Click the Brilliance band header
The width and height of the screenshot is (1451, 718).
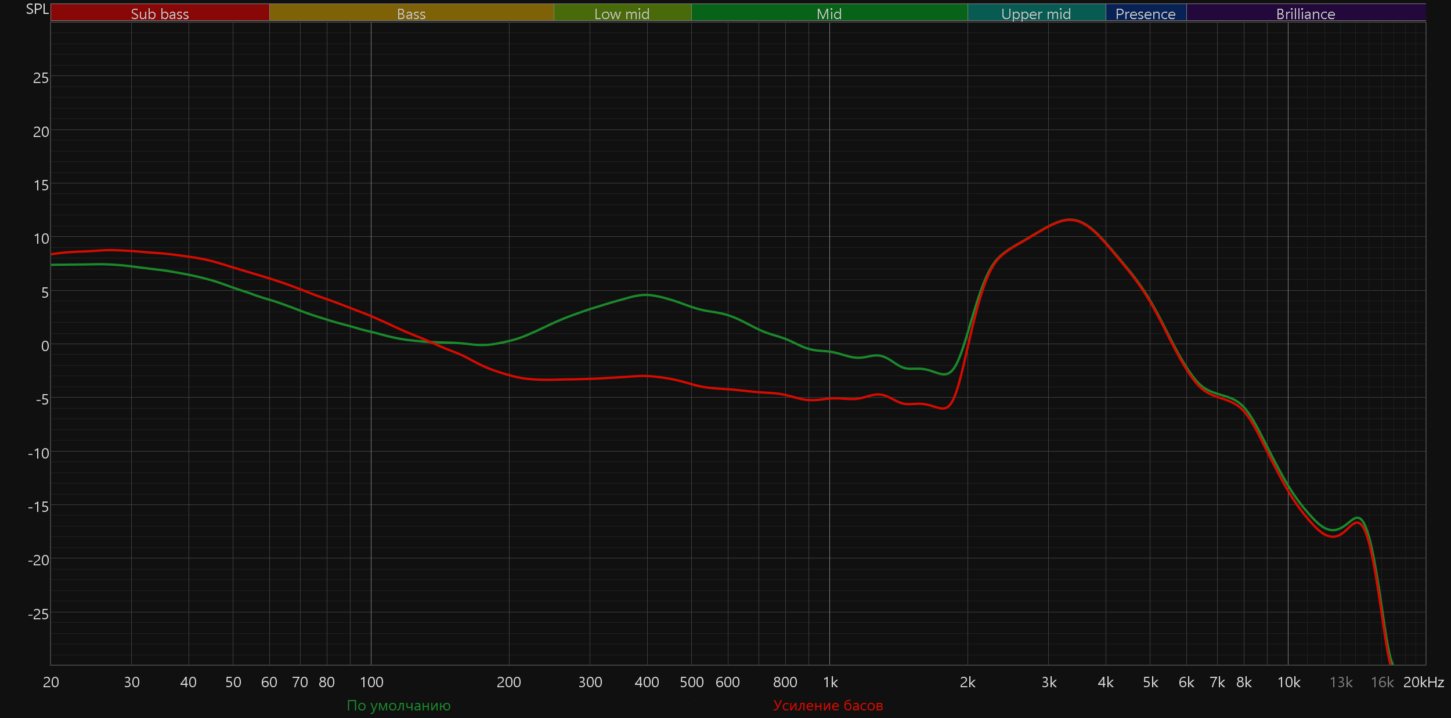point(1305,13)
